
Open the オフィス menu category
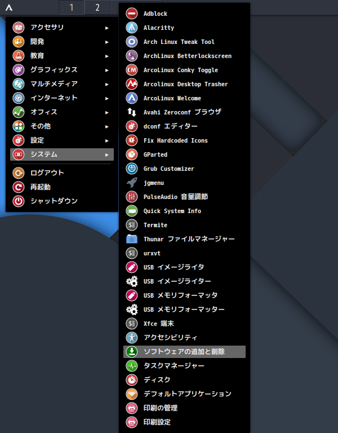pyautogui.click(x=62, y=112)
